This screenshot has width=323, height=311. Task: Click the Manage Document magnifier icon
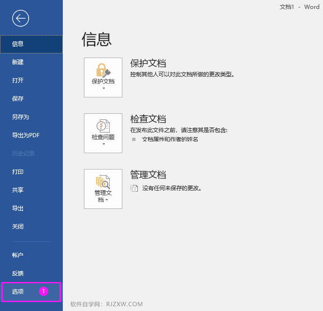click(x=103, y=182)
